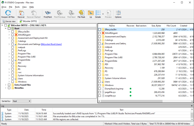Click the log panel scroll down arrow
The height and width of the screenshot is (126, 194).
(x=192, y=119)
